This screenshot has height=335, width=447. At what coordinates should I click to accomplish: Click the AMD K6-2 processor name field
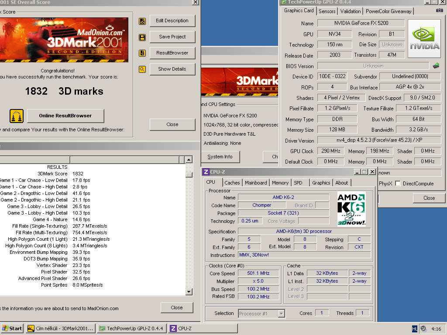pos(283,197)
